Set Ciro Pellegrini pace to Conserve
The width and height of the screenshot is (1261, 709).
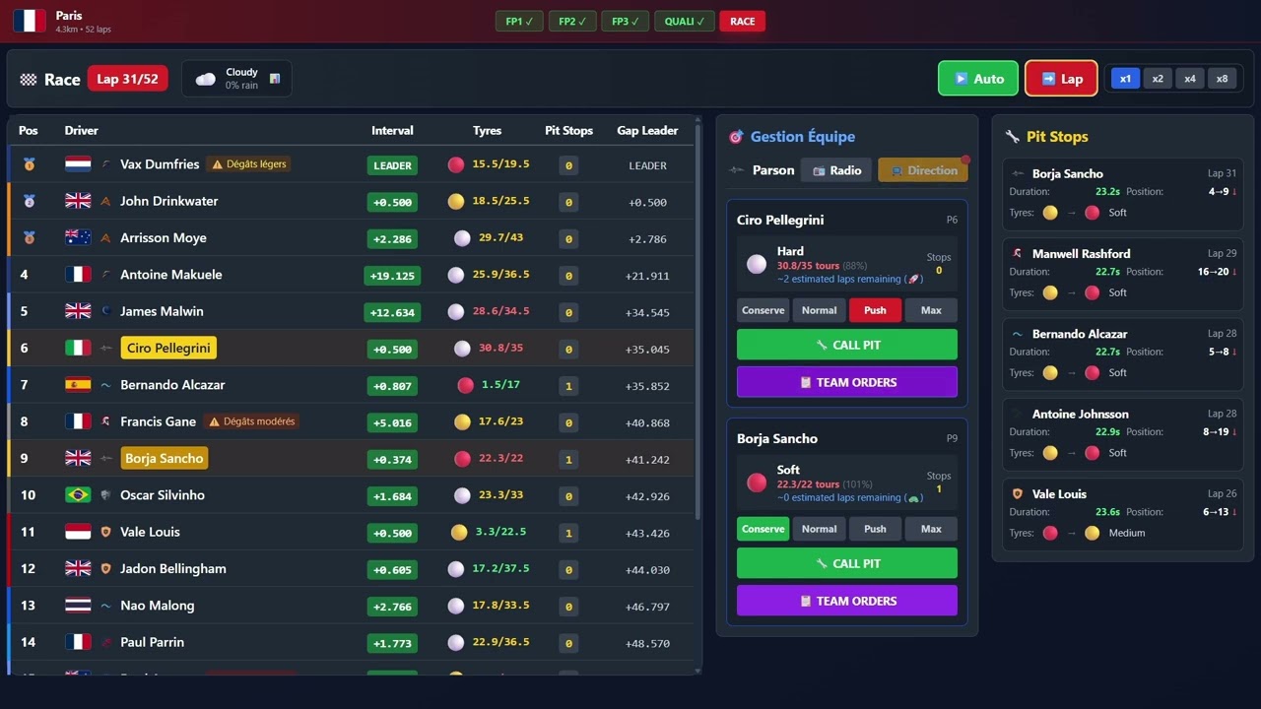pos(763,310)
